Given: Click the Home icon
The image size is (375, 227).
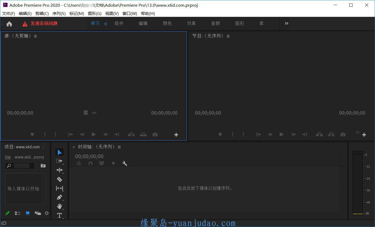Looking at the screenshot, I should [x=9, y=24].
